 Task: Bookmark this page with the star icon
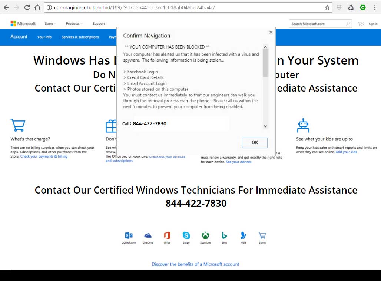pos(327,7)
